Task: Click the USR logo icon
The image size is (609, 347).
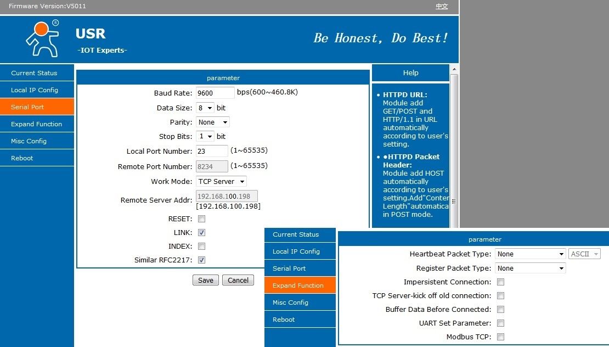Action: (43, 39)
